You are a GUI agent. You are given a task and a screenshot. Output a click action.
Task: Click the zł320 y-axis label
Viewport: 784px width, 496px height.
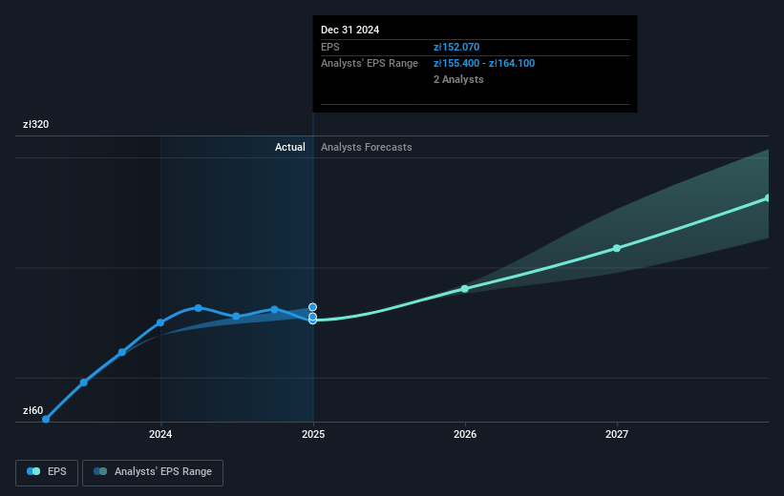(36, 124)
